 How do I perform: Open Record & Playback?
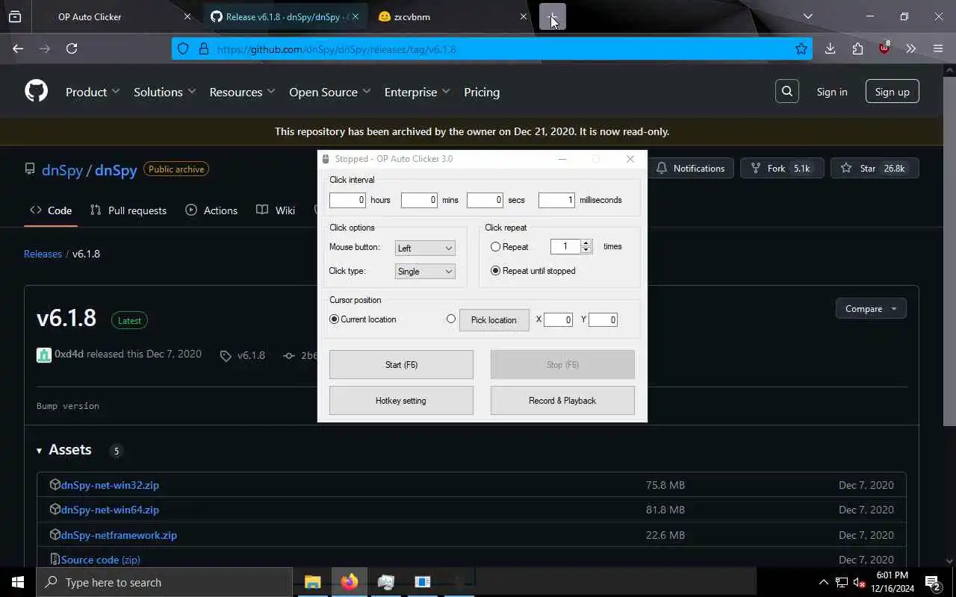pyautogui.click(x=562, y=401)
